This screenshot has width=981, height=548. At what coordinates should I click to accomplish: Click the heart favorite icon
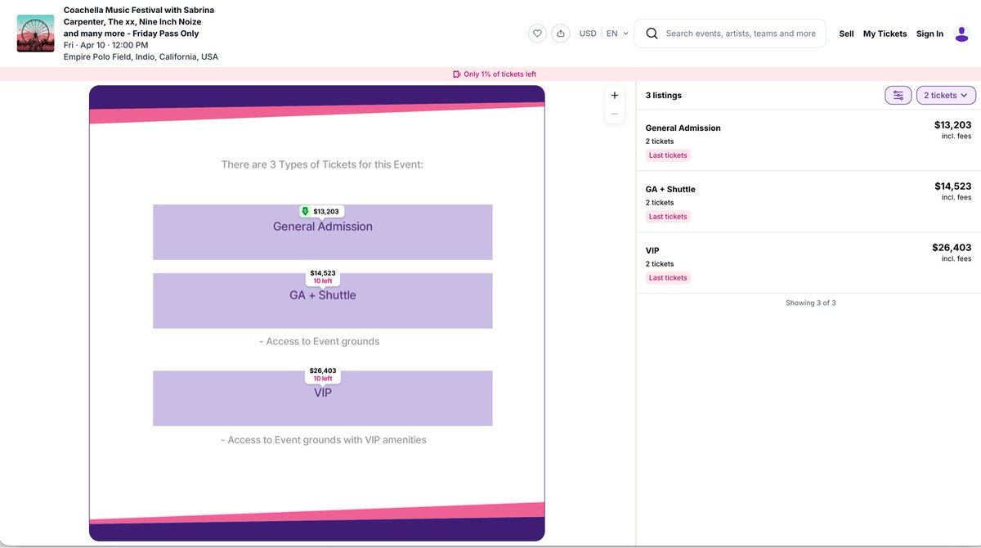click(537, 34)
